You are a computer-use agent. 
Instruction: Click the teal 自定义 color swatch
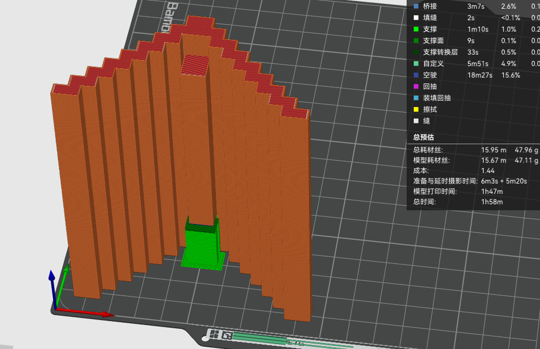point(416,63)
